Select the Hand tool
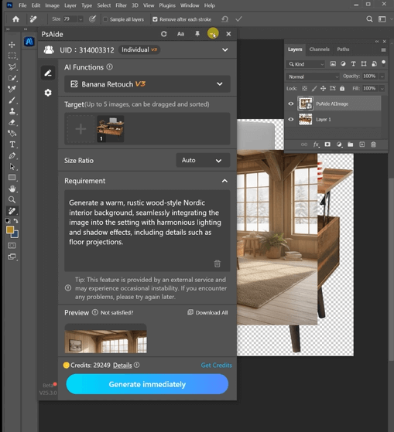 pos(12,189)
